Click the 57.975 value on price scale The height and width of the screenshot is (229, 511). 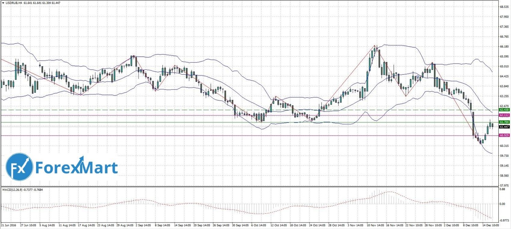click(504, 185)
